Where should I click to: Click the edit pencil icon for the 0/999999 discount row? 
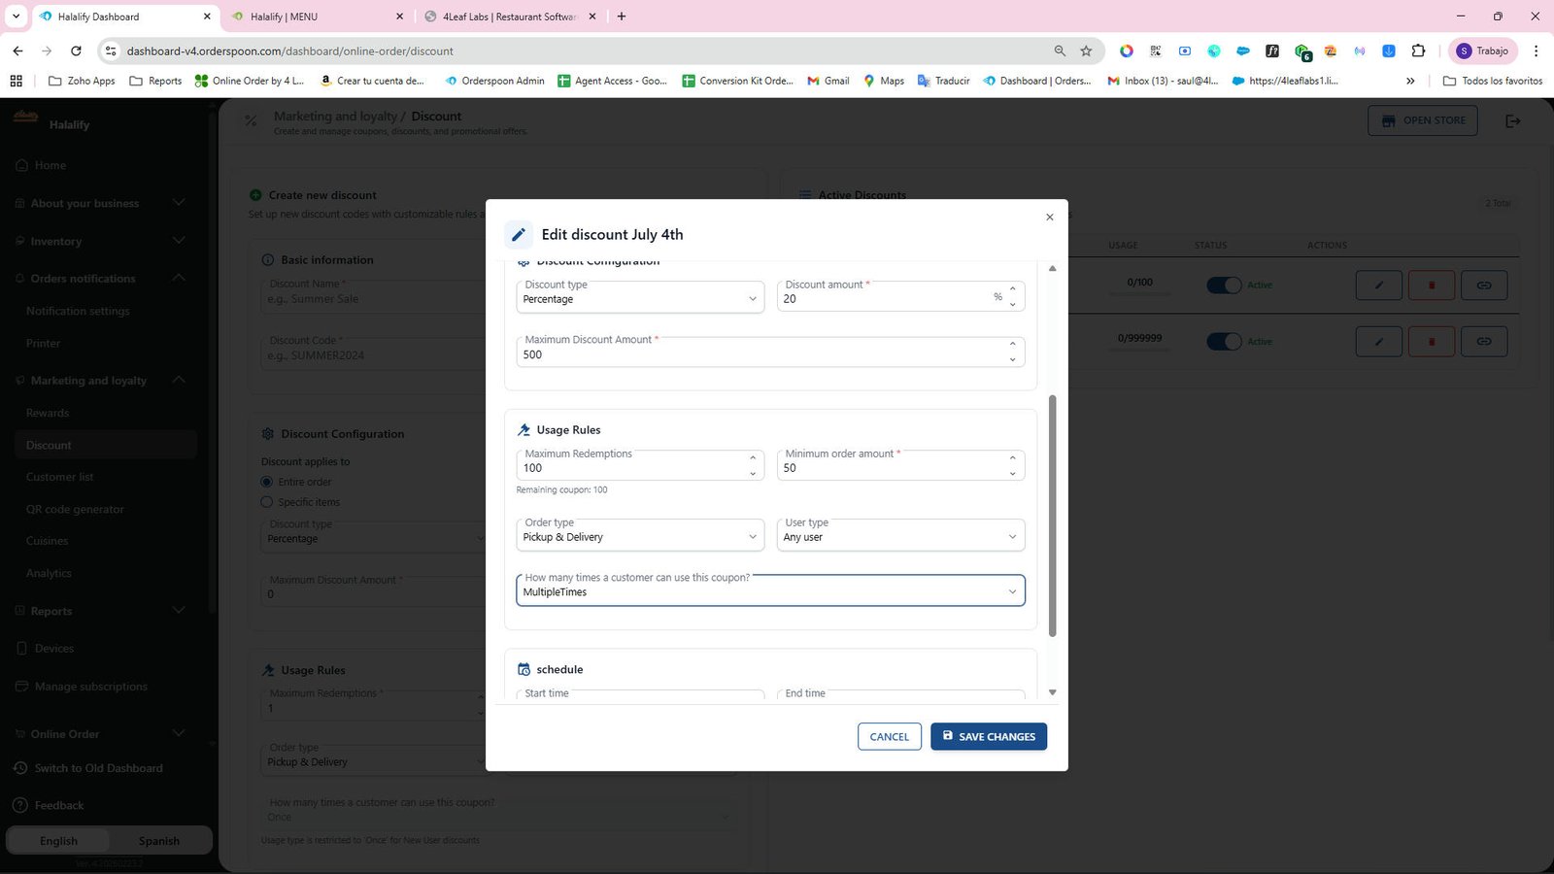[x=1379, y=342]
